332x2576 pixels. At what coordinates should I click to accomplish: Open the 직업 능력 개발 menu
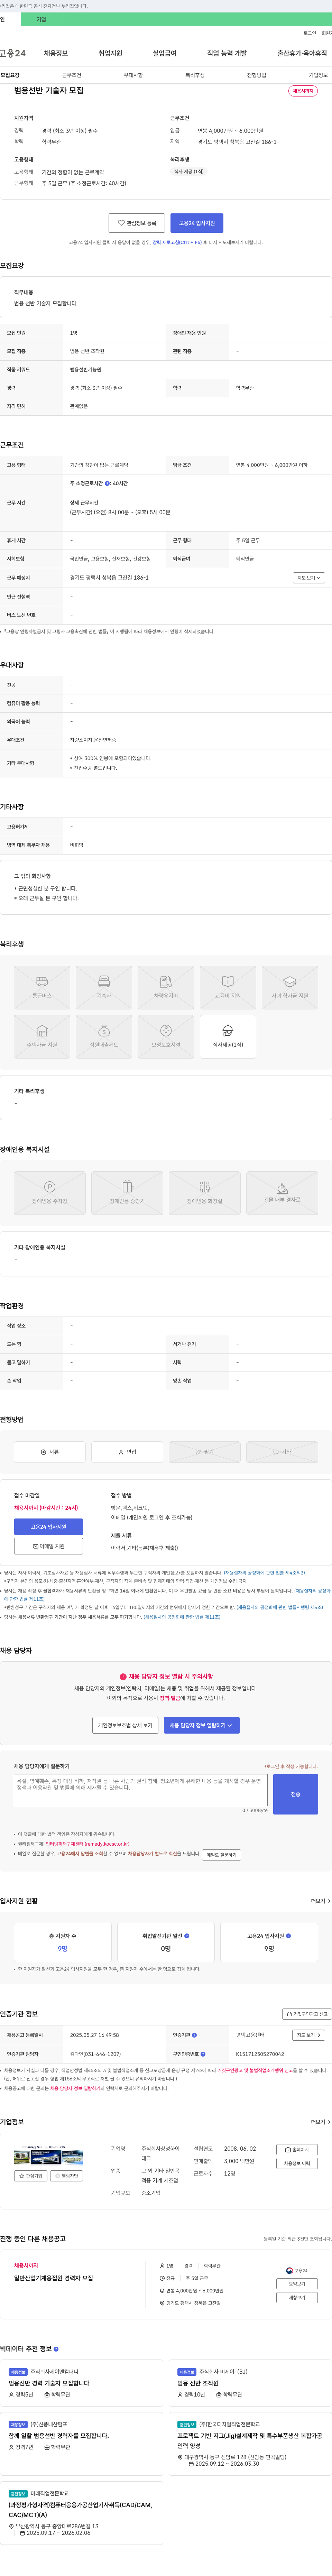pos(227,53)
